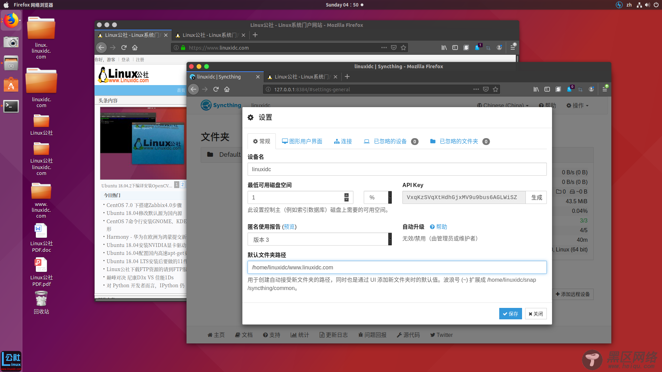Open the Terminal from the dock
This screenshot has width=662, height=372.
point(11,106)
